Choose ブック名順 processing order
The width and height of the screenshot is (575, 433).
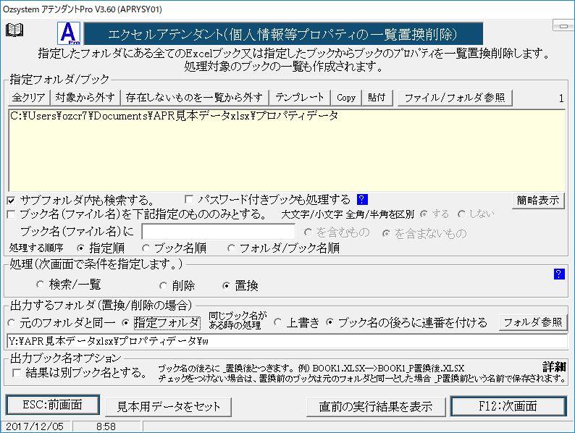click(146, 248)
